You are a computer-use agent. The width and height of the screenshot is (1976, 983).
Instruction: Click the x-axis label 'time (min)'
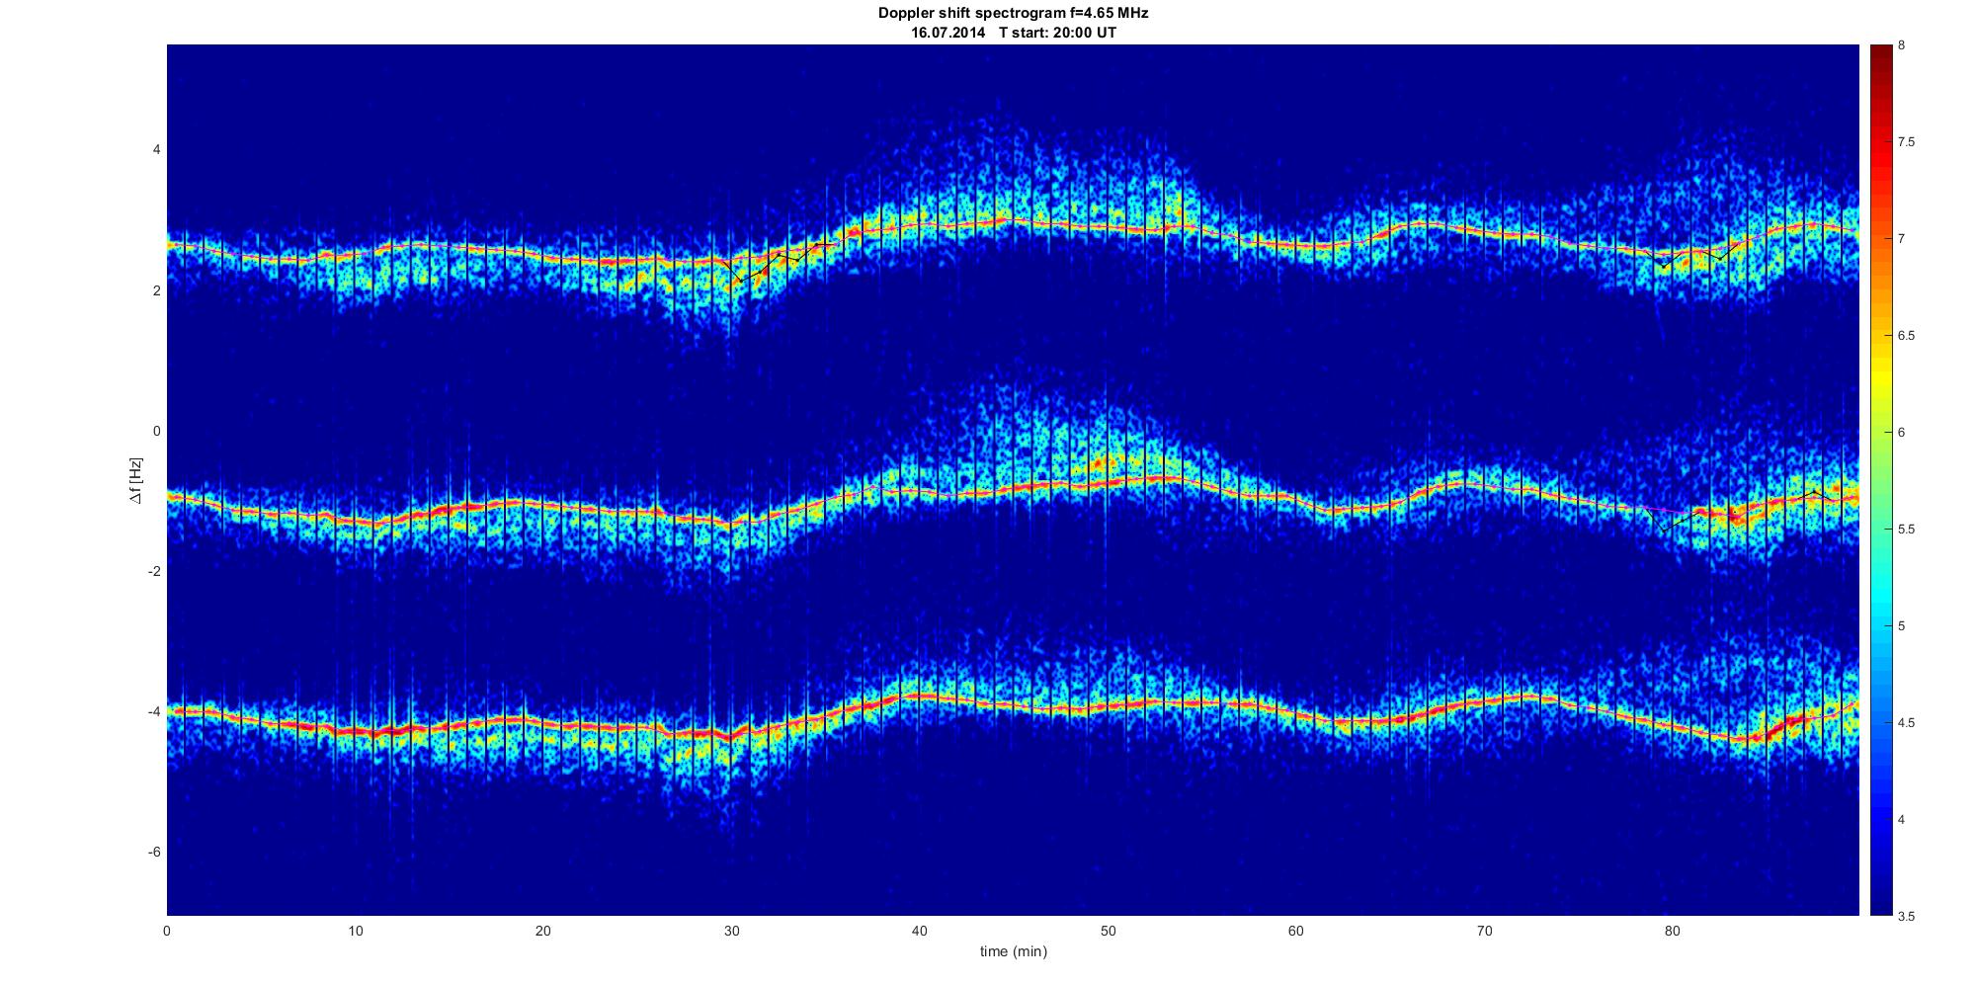click(x=1013, y=951)
